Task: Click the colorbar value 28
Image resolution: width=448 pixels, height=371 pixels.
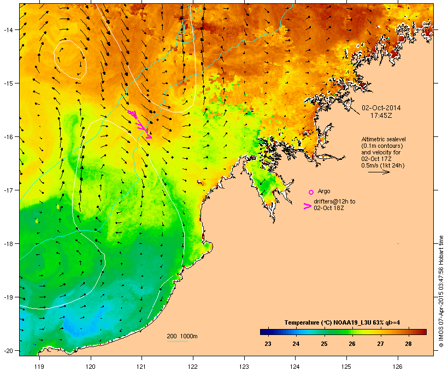Action: pos(408,344)
